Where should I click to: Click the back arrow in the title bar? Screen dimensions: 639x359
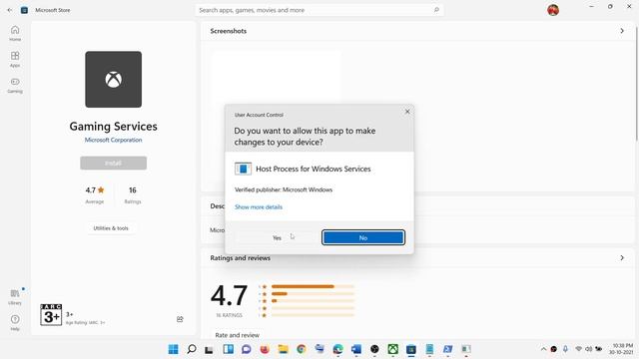click(10, 10)
